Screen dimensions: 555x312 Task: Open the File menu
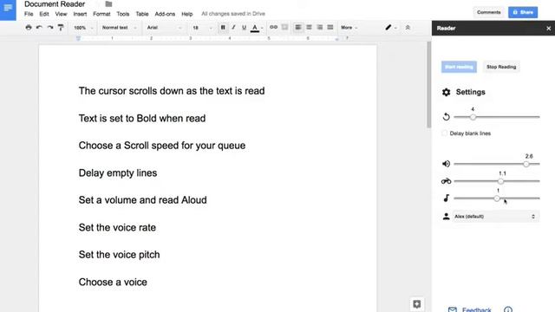tap(29, 14)
